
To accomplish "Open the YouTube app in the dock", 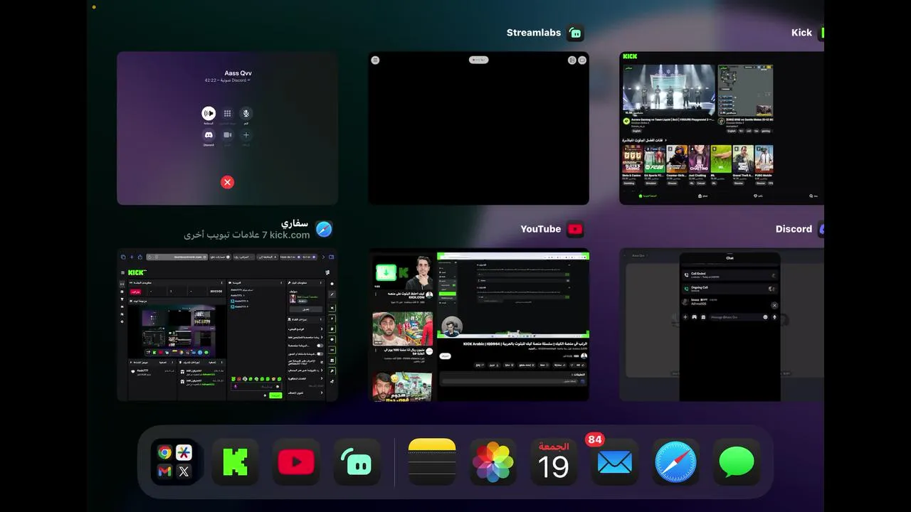I will (296, 462).
